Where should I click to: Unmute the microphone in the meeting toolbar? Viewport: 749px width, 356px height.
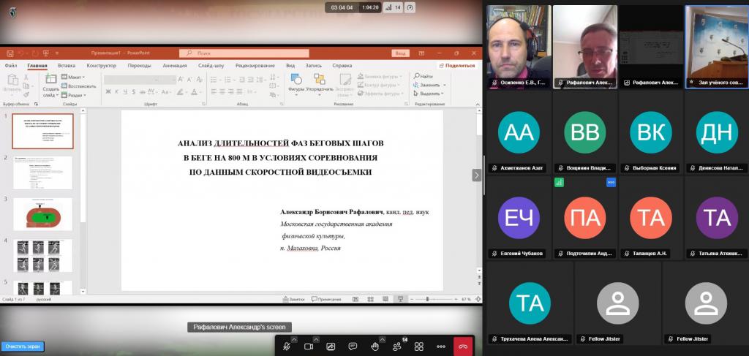287,346
